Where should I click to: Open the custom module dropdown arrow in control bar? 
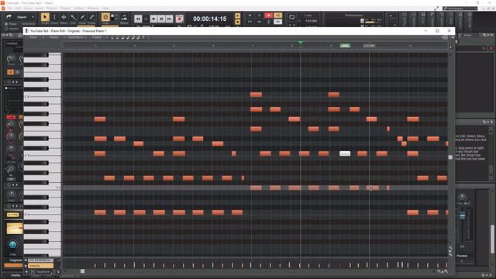point(394,25)
